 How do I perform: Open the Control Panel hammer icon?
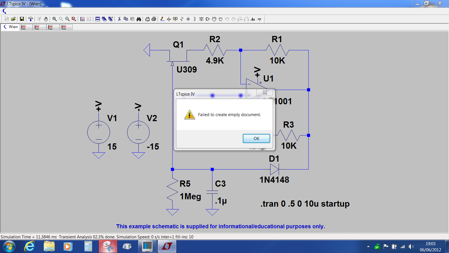(31, 19)
